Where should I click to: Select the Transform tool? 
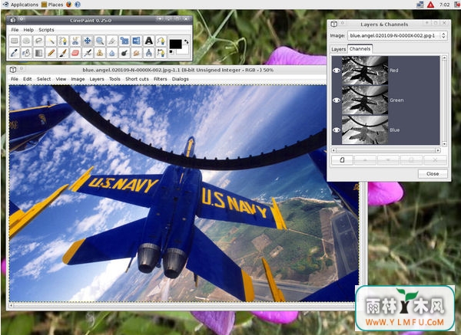pyautogui.click(x=124, y=41)
